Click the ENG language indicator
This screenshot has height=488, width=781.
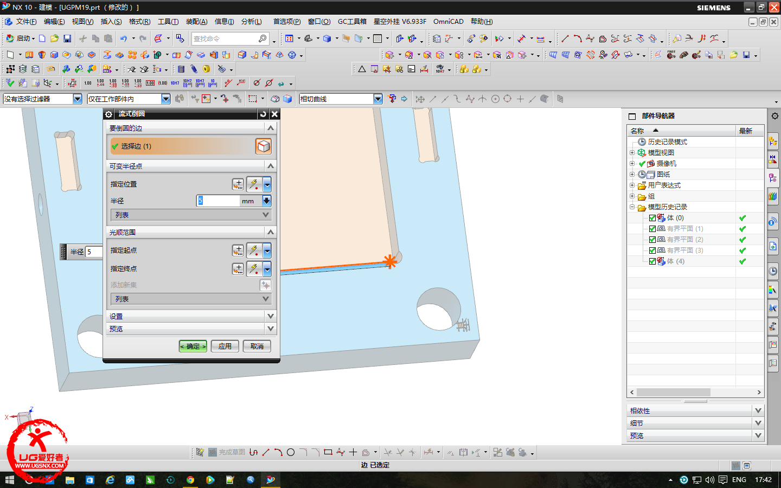click(x=739, y=480)
